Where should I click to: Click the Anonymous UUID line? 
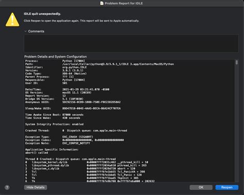pyautogui.click(x=73, y=102)
